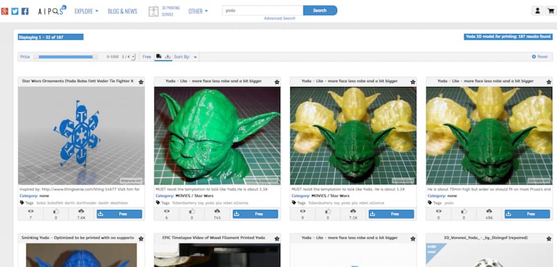Image resolution: width=557 pixels, height=267 pixels.
Task: Click the download filter icon beside Sort By
Action: point(168,56)
